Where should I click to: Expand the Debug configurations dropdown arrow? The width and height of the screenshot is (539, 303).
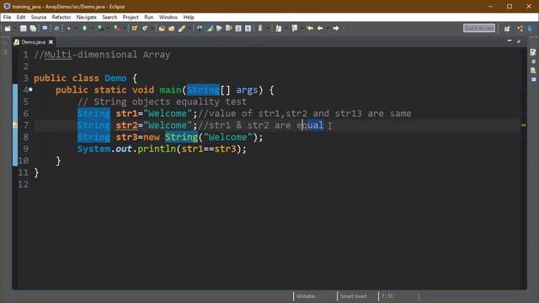point(76,29)
